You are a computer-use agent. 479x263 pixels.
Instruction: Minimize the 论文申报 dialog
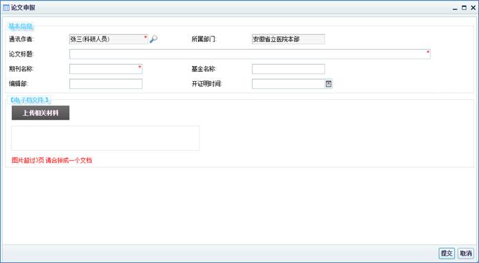455,8
